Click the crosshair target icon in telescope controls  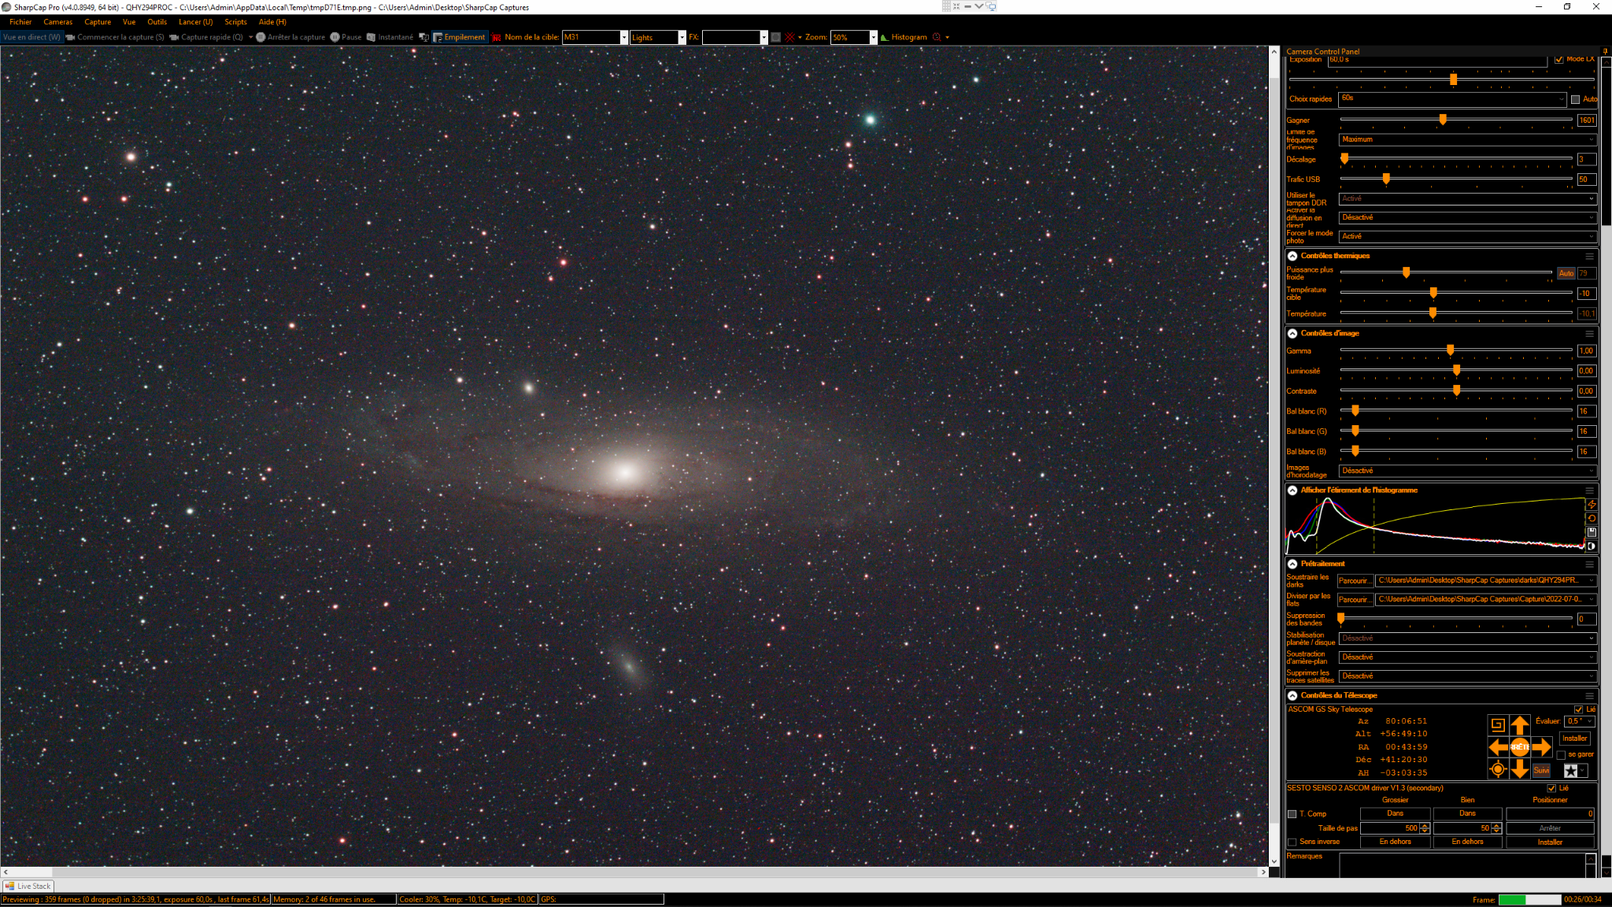1498,769
